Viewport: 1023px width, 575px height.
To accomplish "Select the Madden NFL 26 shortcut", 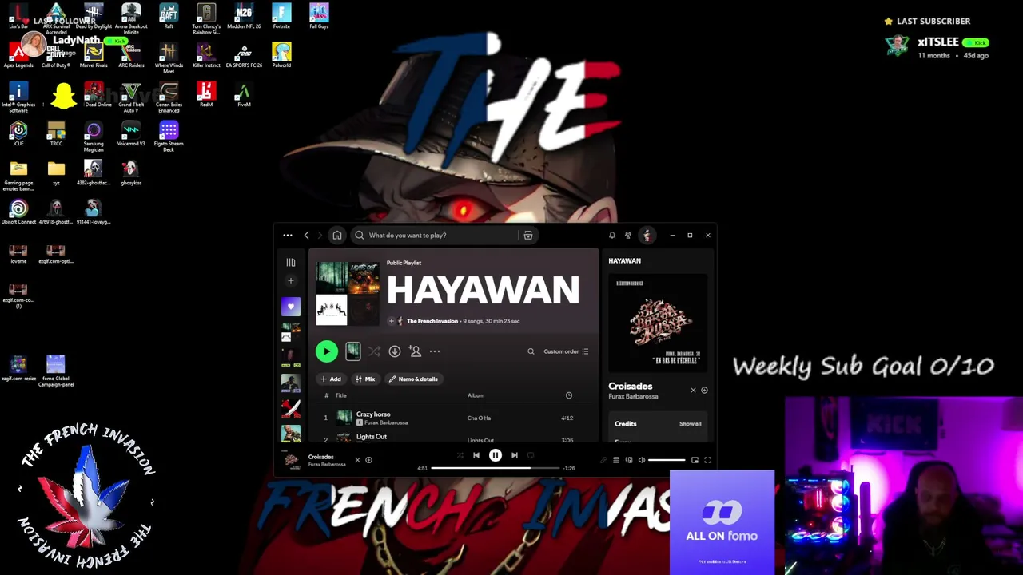I will (244, 16).
